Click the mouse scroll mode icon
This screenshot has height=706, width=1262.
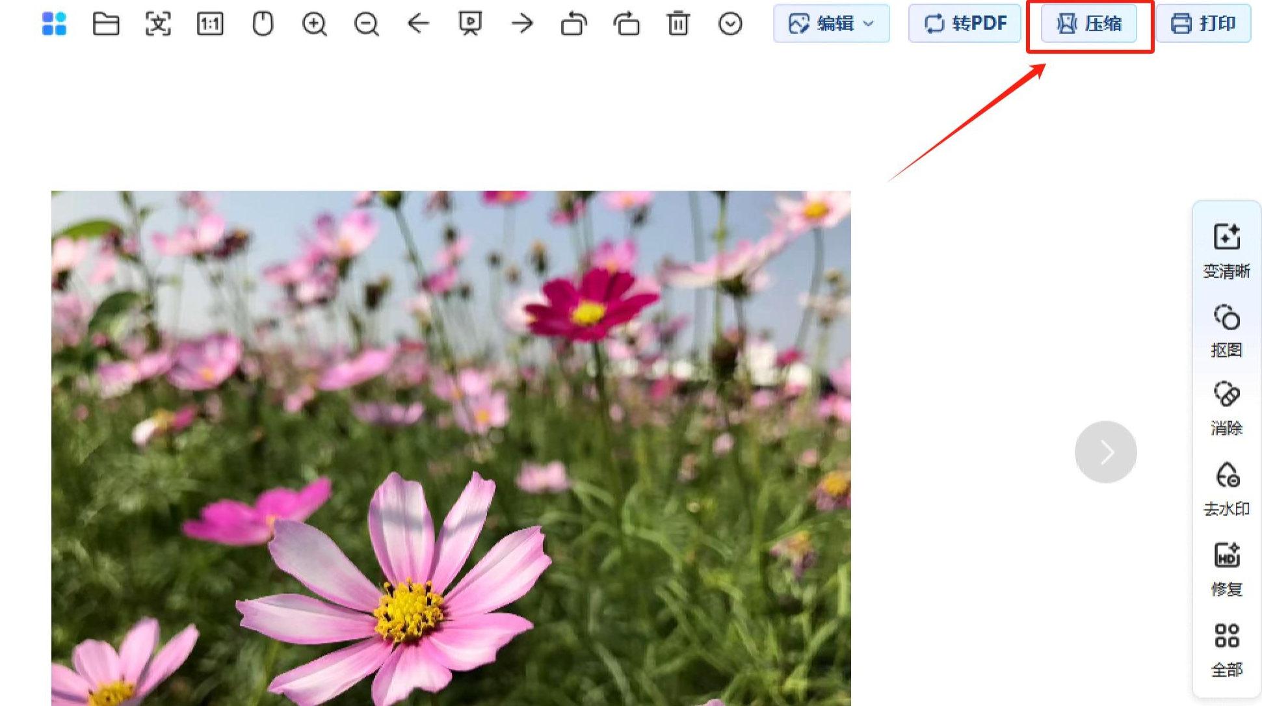263,24
